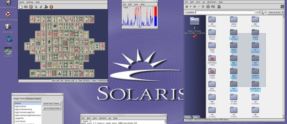Select the lost+found folder icon
Screen dimensions: 287x124
212,58
